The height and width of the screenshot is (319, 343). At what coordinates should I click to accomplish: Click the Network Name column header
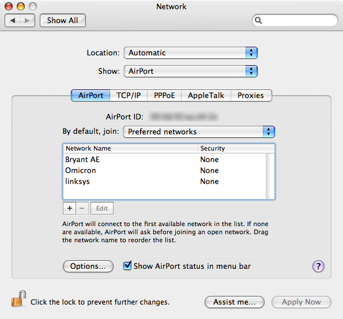[x=131, y=148]
